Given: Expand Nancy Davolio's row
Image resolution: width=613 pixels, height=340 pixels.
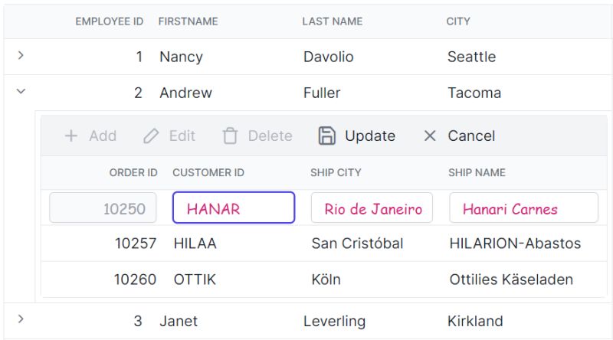Looking at the screenshot, I should tap(21, 55).
